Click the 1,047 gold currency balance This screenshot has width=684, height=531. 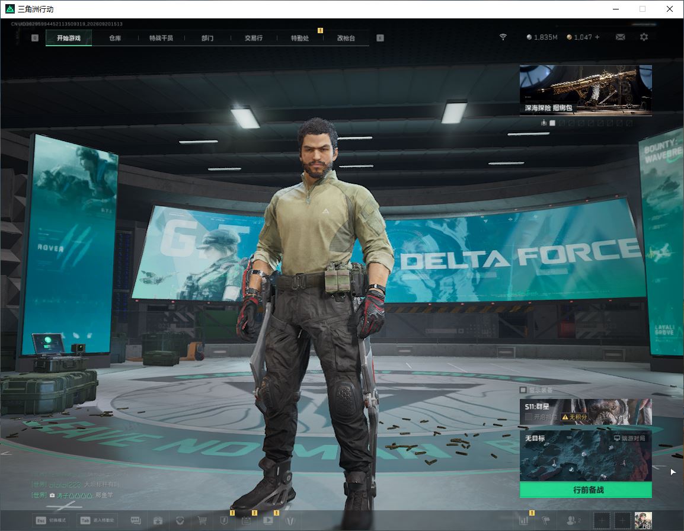click(x=579, y=37)
